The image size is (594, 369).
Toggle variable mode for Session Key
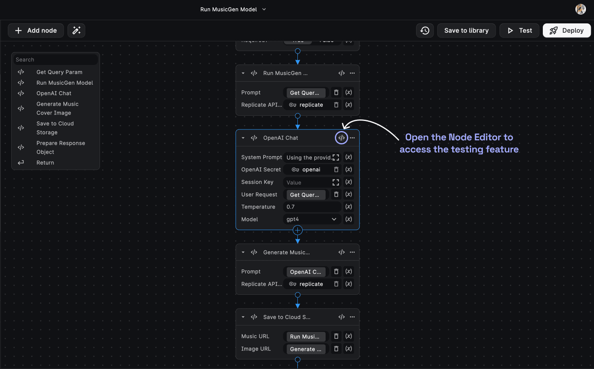349,182
